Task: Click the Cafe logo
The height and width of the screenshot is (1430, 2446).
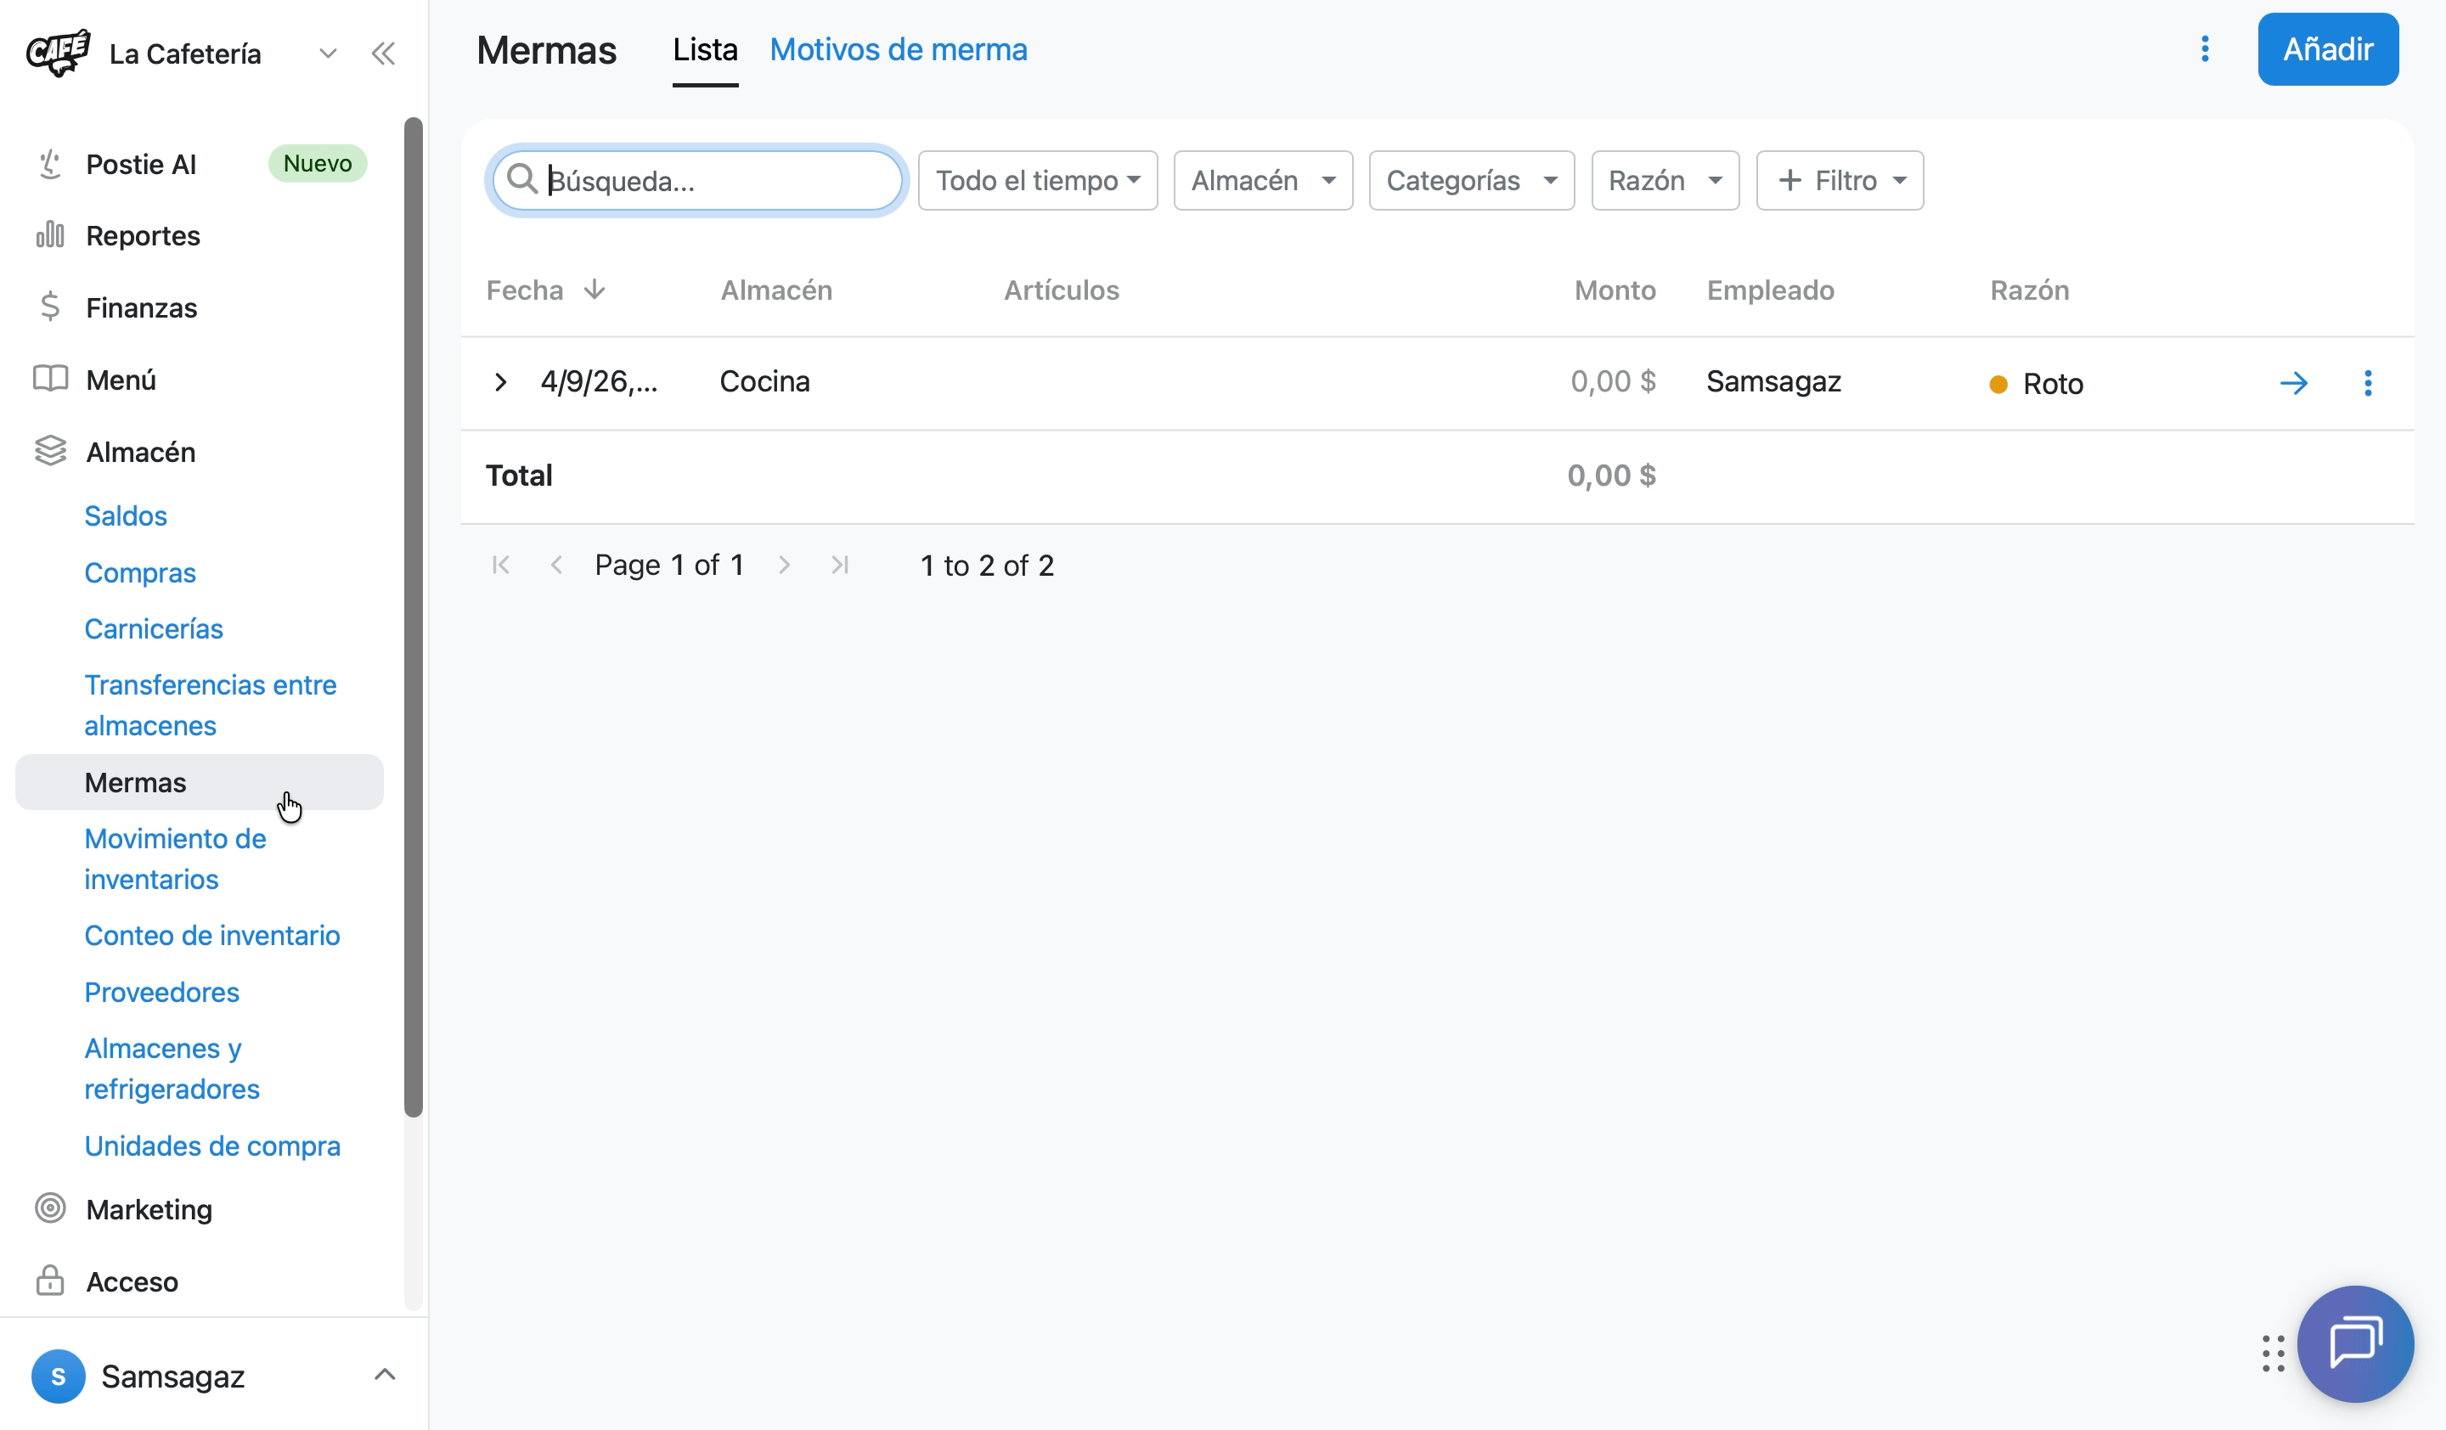Action: point(59,53)
